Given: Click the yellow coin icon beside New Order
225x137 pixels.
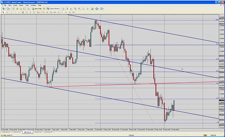Looking at the screenshot, I should click(44, 9).
